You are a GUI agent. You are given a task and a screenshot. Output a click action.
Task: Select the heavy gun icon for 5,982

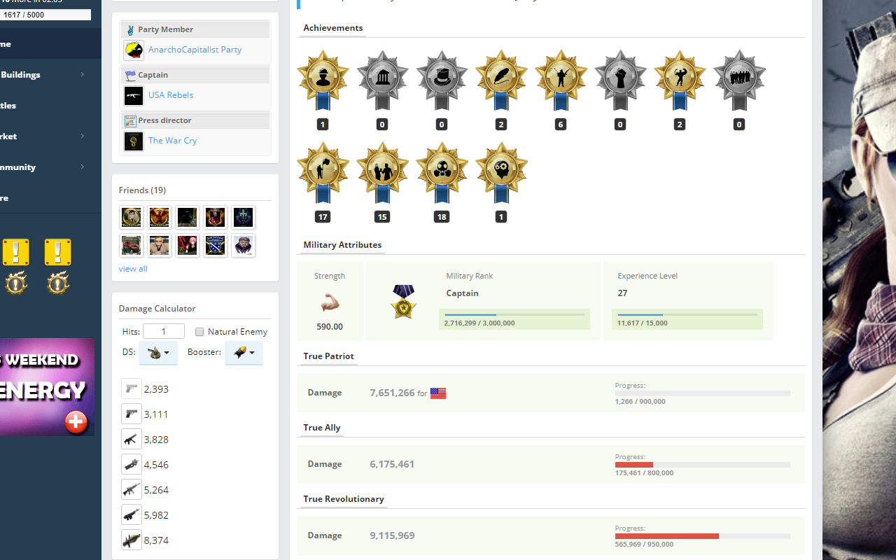pyautogui.click(x=132, y=514)
